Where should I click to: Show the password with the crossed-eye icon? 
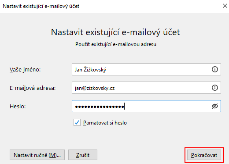click(x=215, y=106)
